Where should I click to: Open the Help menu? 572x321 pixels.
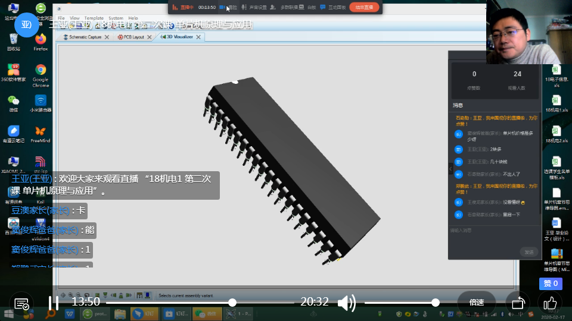point(133,18)
